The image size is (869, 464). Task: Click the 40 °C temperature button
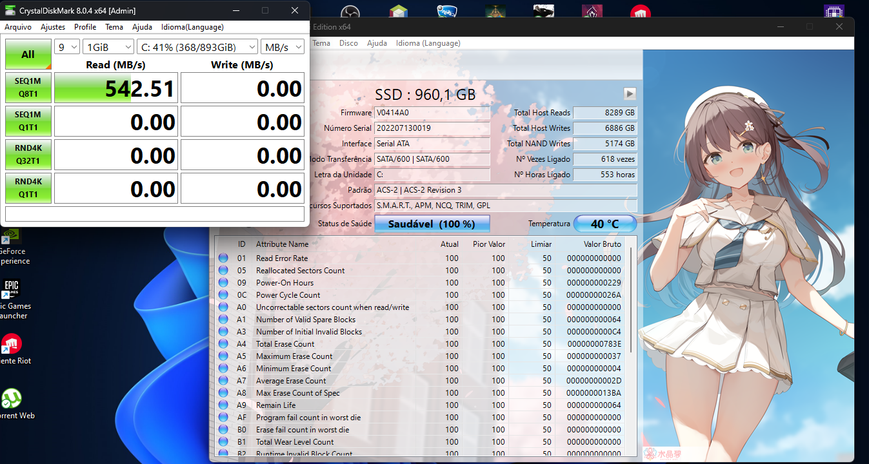pyautogui.click(x=605, y=224)
